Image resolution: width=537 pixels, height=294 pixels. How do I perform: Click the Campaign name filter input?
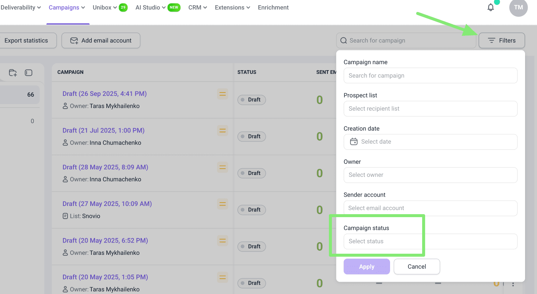pyautogui.click(x=430, y=75)
